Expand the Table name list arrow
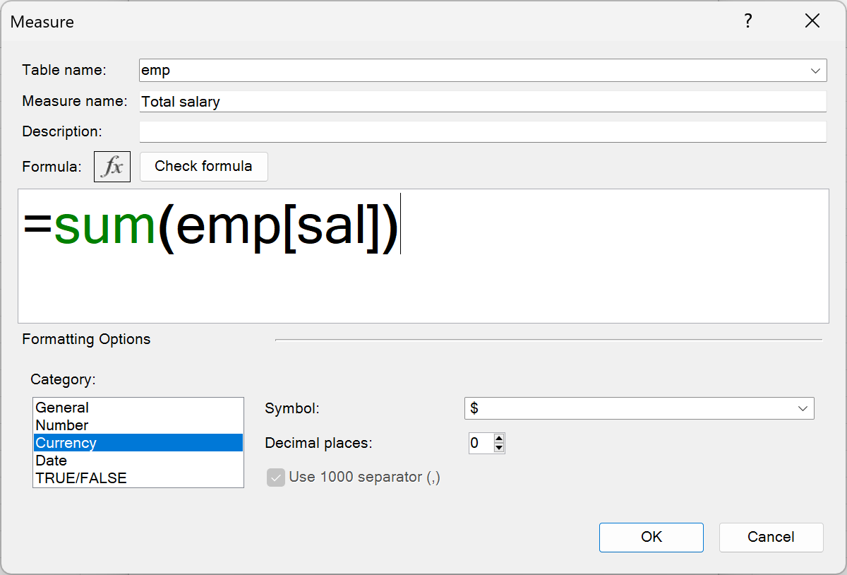The height and width of the screenshot is (575, 847). [815, 70]
